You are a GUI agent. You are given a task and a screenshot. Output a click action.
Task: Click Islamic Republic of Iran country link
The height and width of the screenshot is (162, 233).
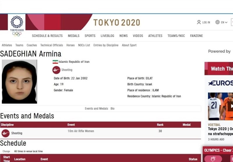click(74, 62)
